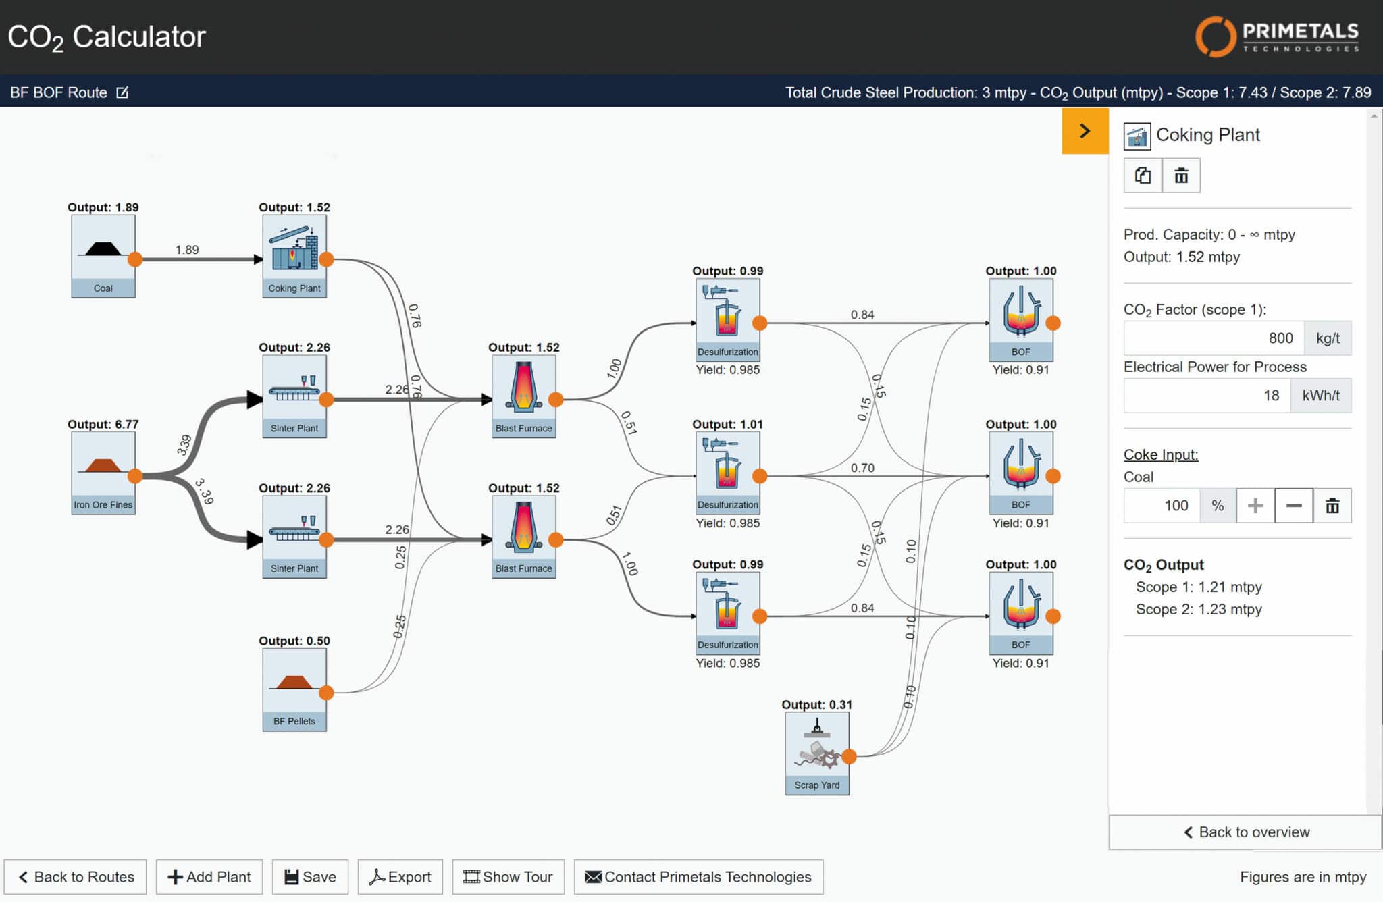Screen dimensions: 1383x902
Task: Click the 'Coke Input:' underlined label
Action: 1161,454
